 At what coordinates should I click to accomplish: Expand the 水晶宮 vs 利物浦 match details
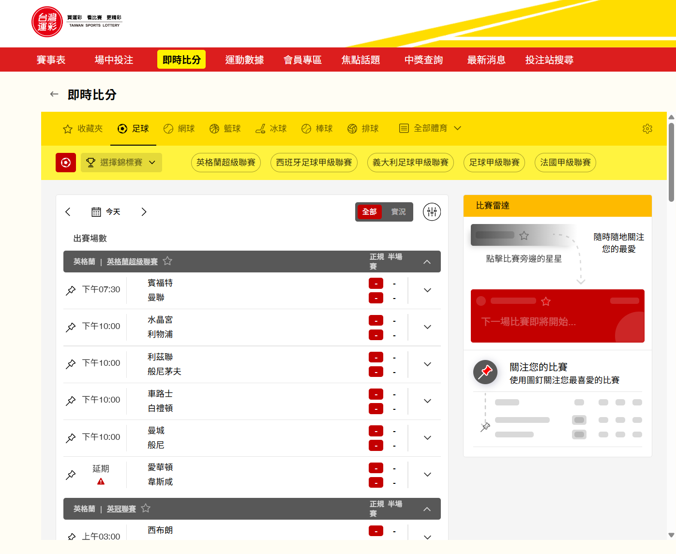(x=427, y=327)
